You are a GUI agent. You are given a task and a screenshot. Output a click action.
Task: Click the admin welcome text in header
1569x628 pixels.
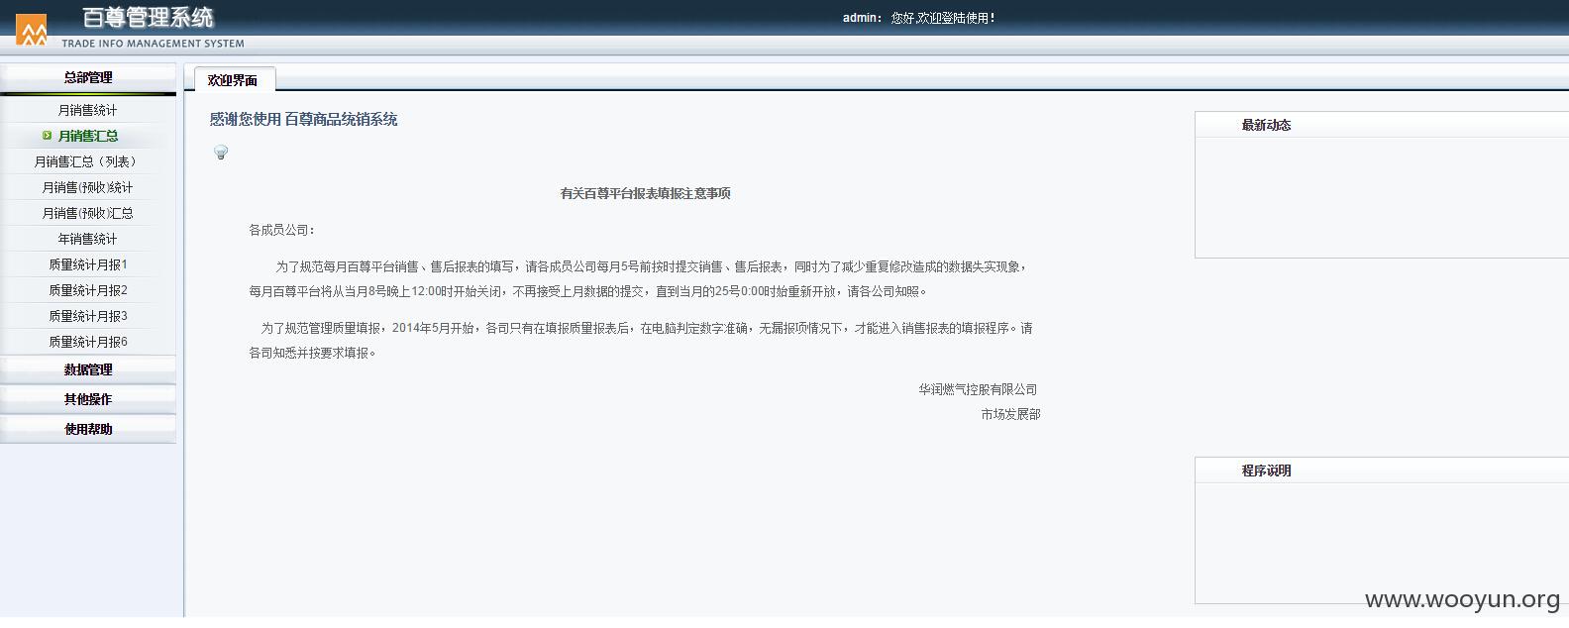coord(919,18)
